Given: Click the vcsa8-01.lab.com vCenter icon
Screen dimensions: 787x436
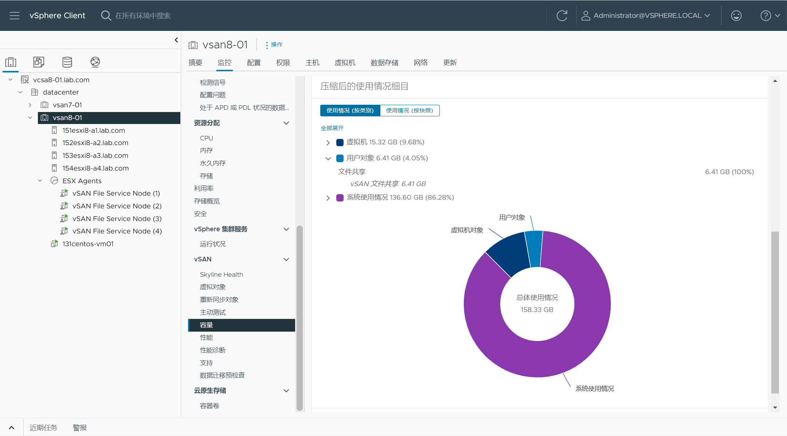Looking at the screenshot, I should pyautogui.click(x=25, y=80).
